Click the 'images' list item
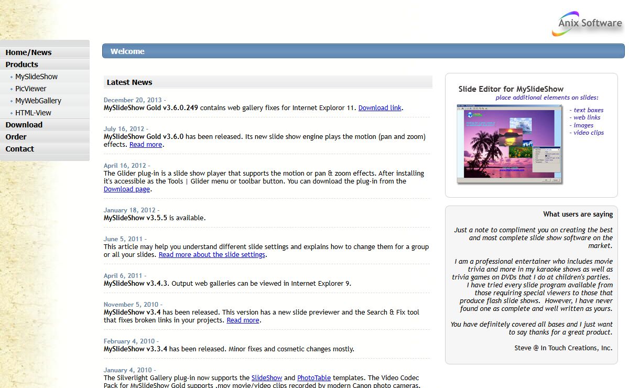The height and width of the screenshot is (388, 629). click(x=583, y=125)
